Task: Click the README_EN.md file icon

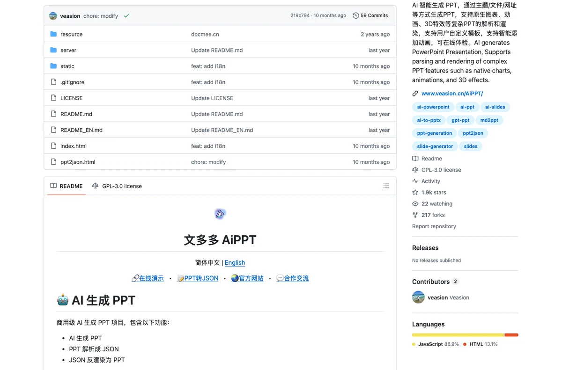Action: (53, 130)
